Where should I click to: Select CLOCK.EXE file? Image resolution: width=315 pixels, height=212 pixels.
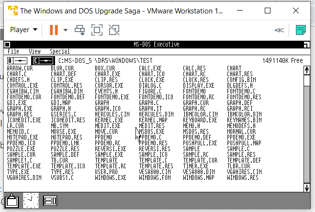[x=152, y=80]
